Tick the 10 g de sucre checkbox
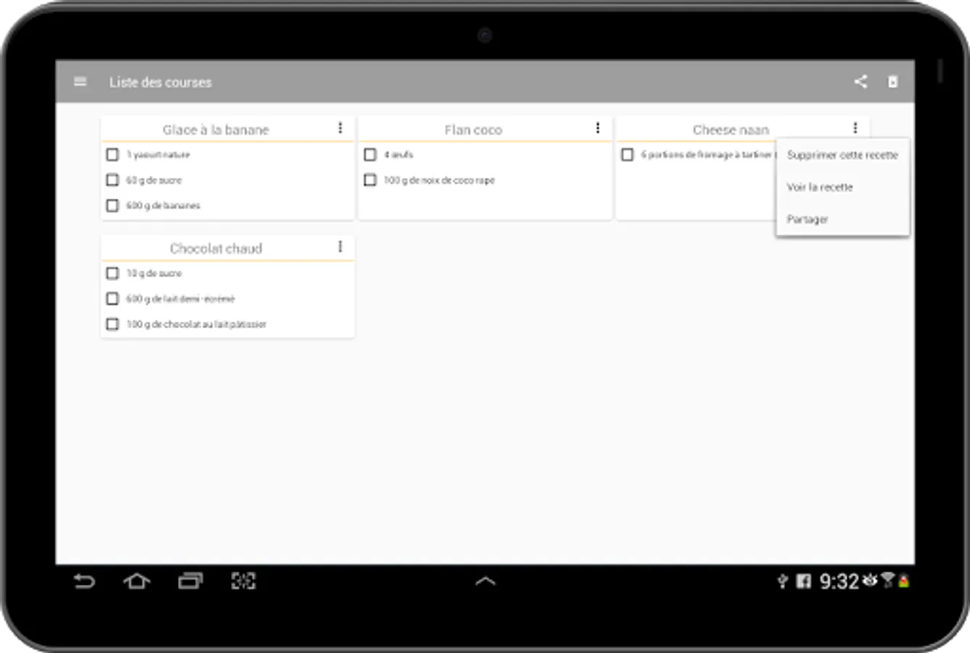970x653 pixels. coord(113,274)
